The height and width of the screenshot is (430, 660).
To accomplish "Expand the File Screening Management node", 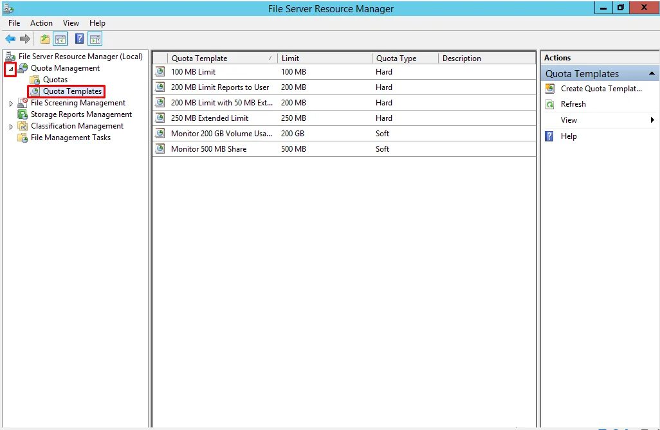I will [11, 103].
